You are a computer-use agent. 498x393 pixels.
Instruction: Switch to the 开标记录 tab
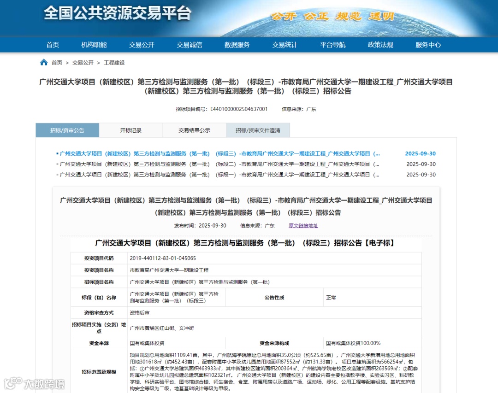[x=130, y=130]
